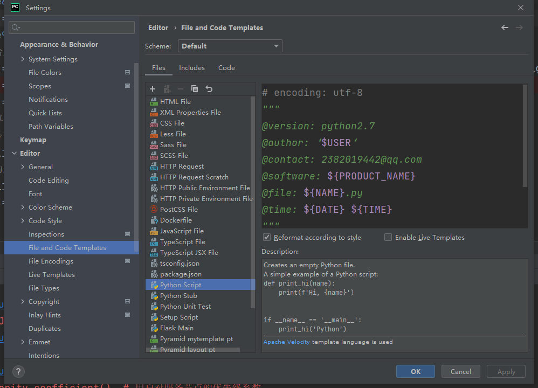Click the CSS File template icon

coord(154,123)
